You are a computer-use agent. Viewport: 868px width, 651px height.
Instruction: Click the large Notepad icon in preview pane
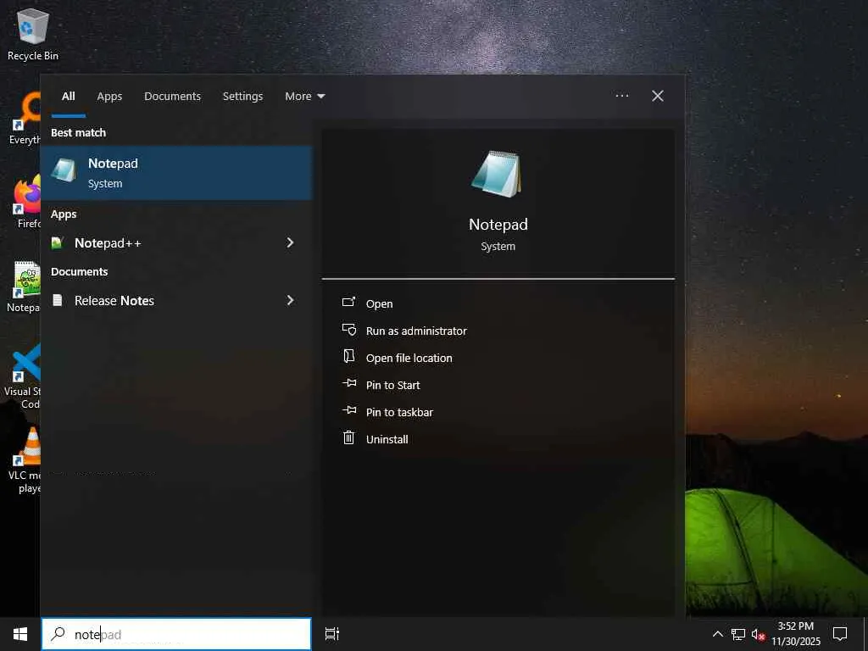point(497,175)
